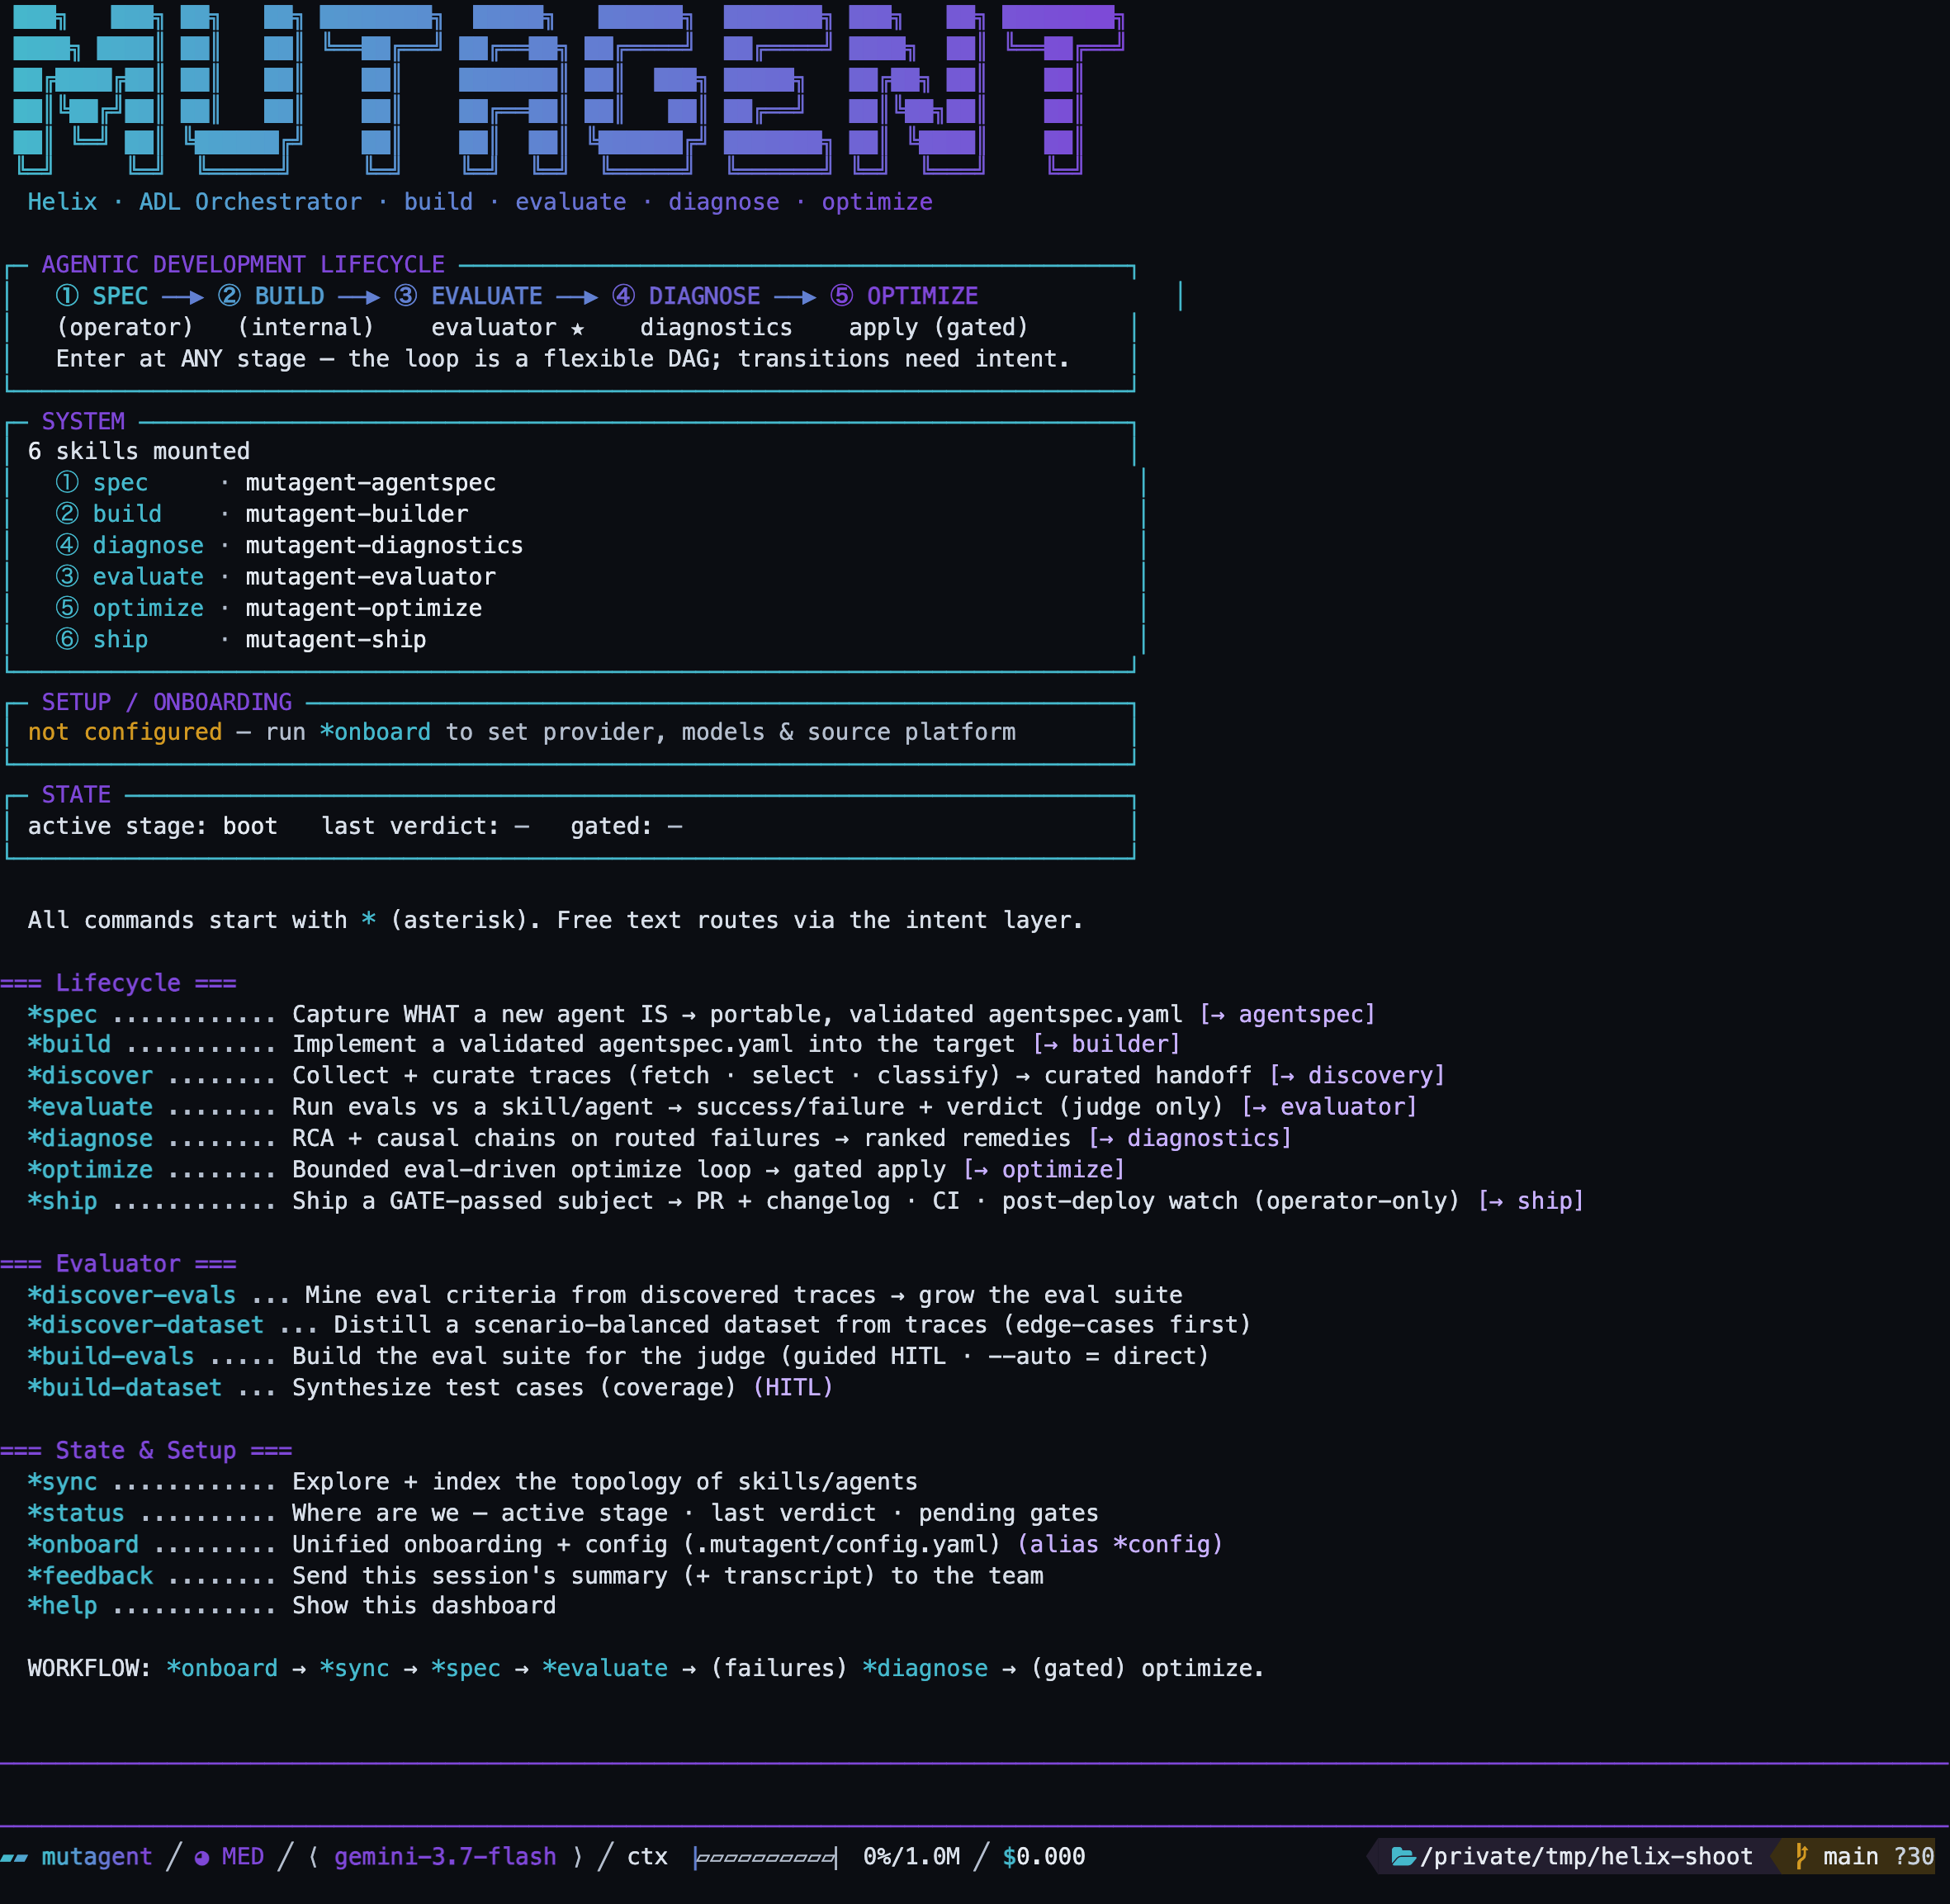Click the (alias *config) text
The width and height of the screenshot is (1950, 1904).
pos(1120,1544)
